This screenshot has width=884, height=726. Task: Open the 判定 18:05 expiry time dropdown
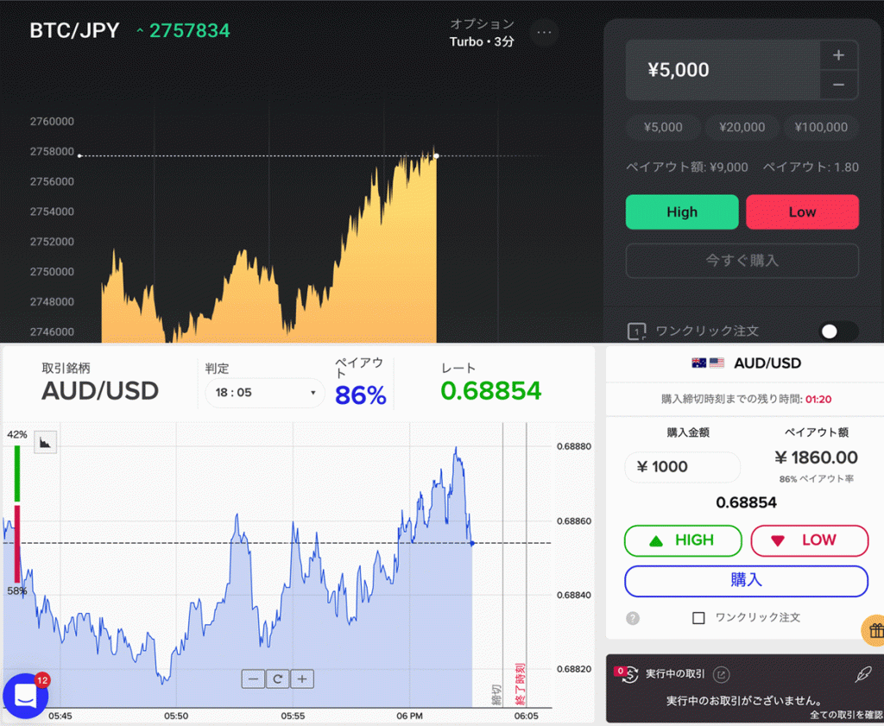[x=264, y=393]
